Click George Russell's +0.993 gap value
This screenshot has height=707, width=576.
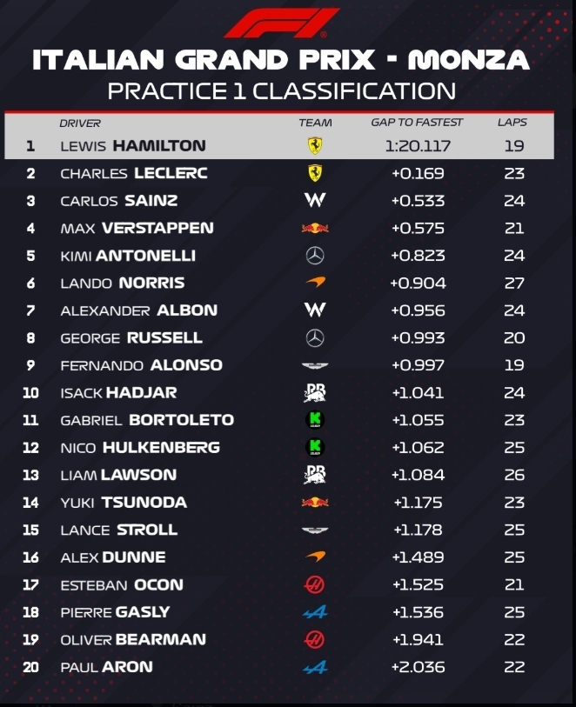(418, 337)
